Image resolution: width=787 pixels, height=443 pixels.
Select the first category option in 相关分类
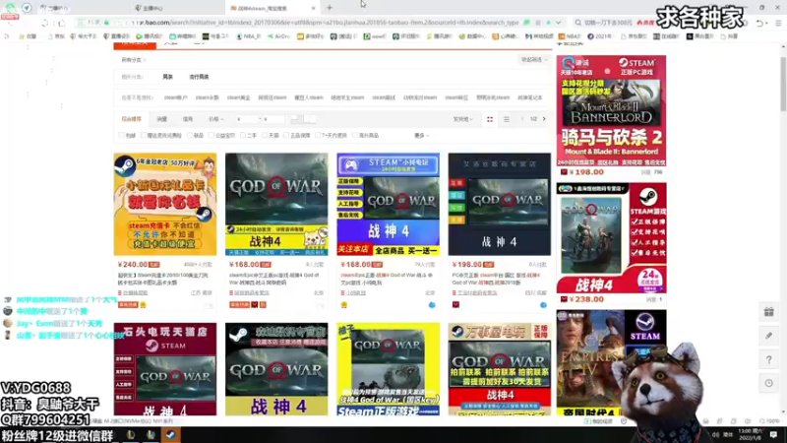[167, 77]
